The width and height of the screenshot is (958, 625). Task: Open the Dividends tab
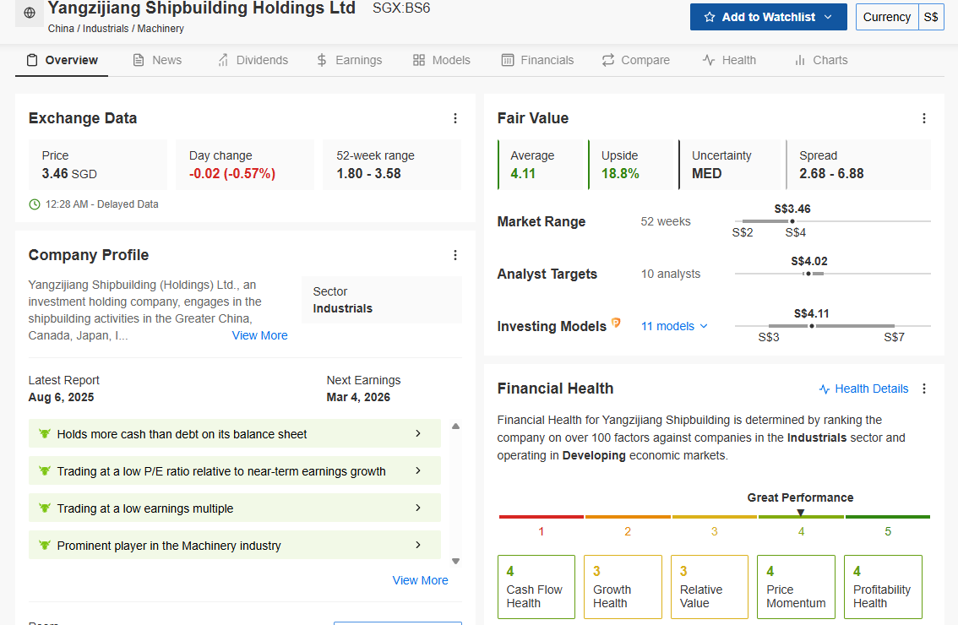point(253,60)
